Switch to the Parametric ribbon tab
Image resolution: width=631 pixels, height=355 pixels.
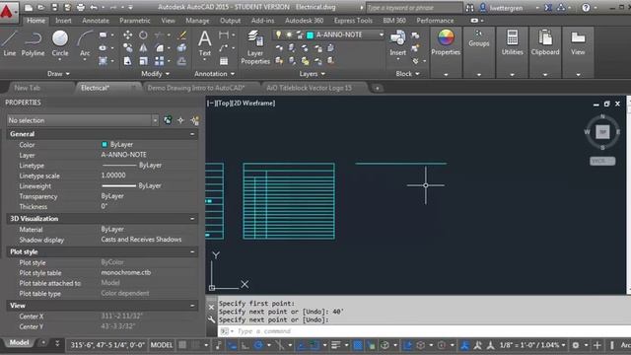(x=135, y=20)
